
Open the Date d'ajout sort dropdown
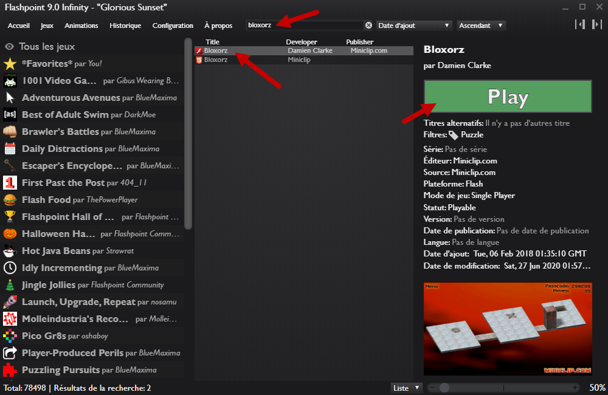click(414, 26)
